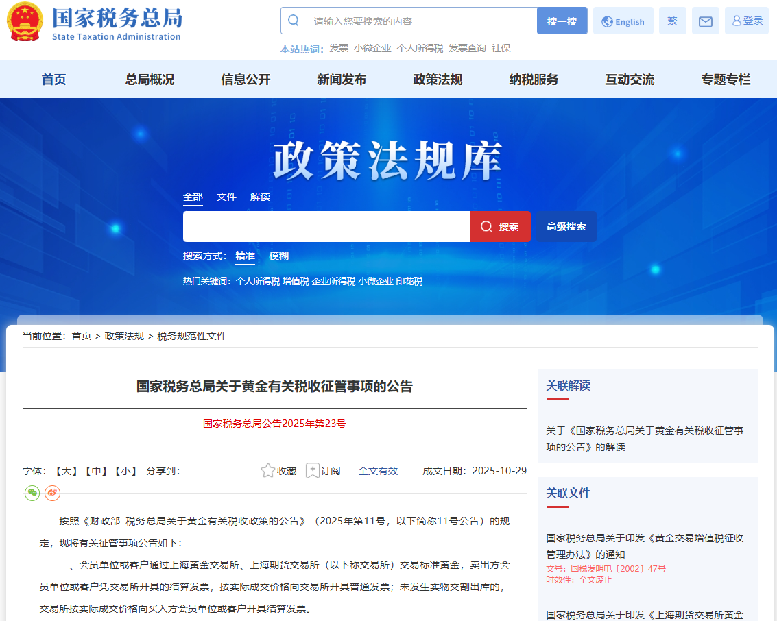The width and height of the screenshot is (777, 621).
Task: Click the policy database search input field
Action: pyautogui.click(x=326, y=227)
